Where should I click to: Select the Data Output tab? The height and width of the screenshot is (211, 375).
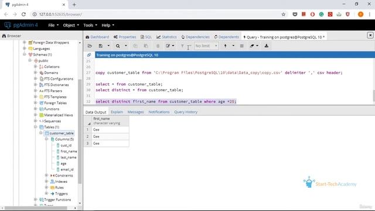(96, 112)
